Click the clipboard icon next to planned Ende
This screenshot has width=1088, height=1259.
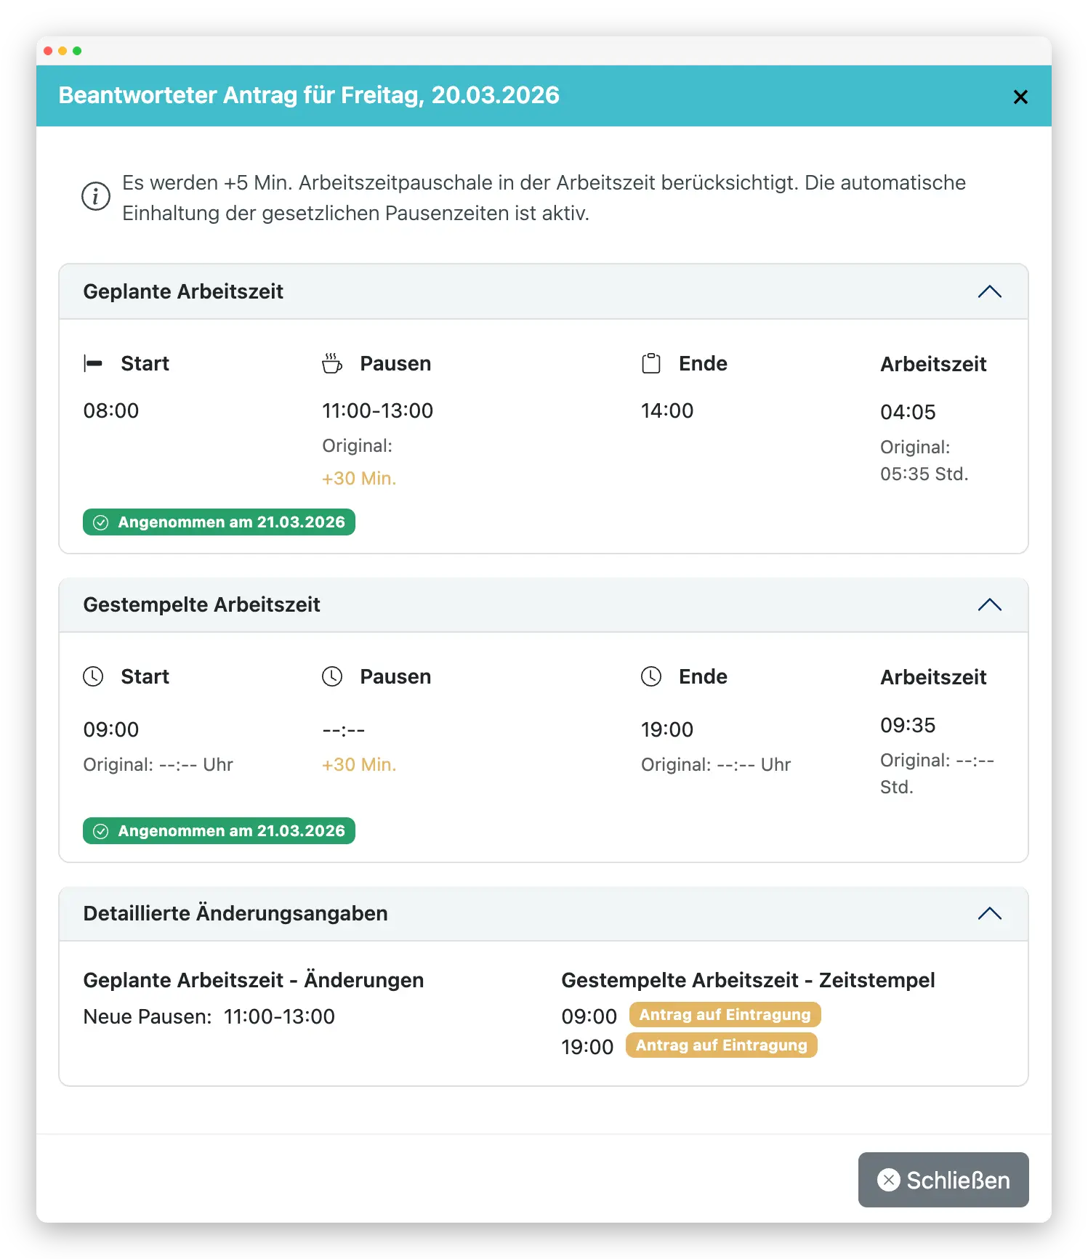[651, 363]
